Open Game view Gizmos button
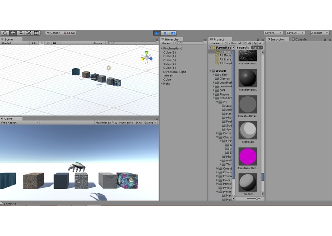 coord(150,123)
